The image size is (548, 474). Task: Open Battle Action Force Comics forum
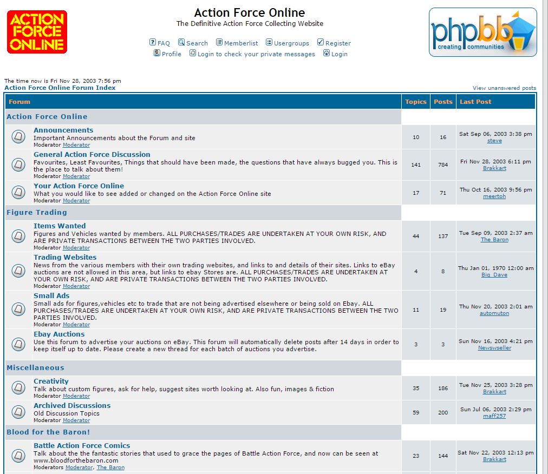pyautogui.click(x=82, y=446)
